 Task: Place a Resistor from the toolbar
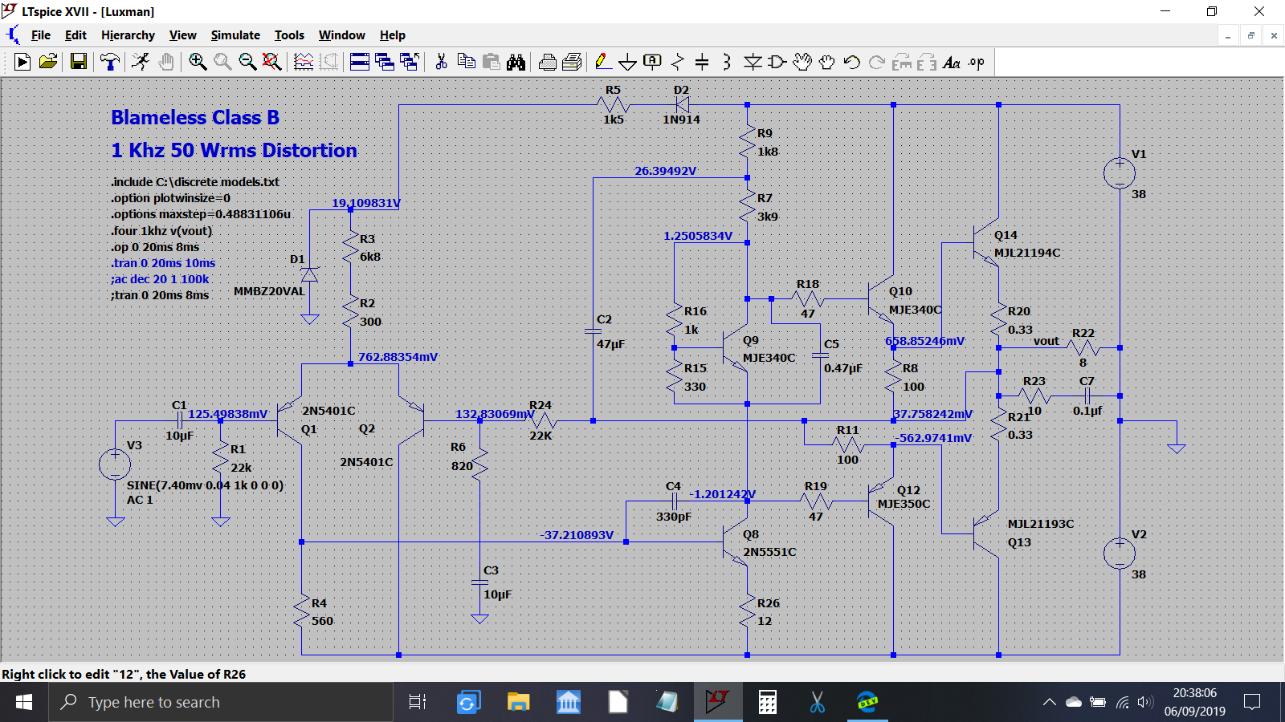pyautogui.click(x=678, y=62)
